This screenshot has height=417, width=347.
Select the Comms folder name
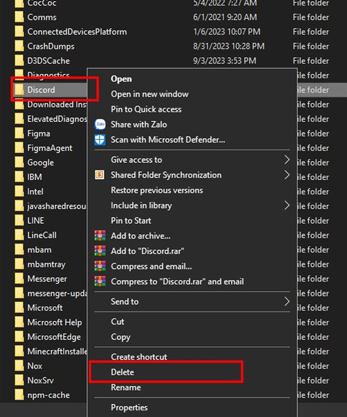[x=42, y=17]
